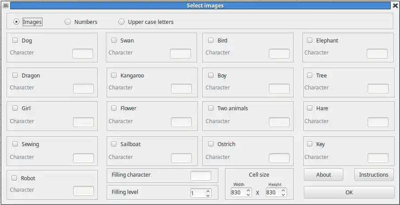Click the Filling character input field
Screen dimensions: 400x205
click(x=201, y=175)
